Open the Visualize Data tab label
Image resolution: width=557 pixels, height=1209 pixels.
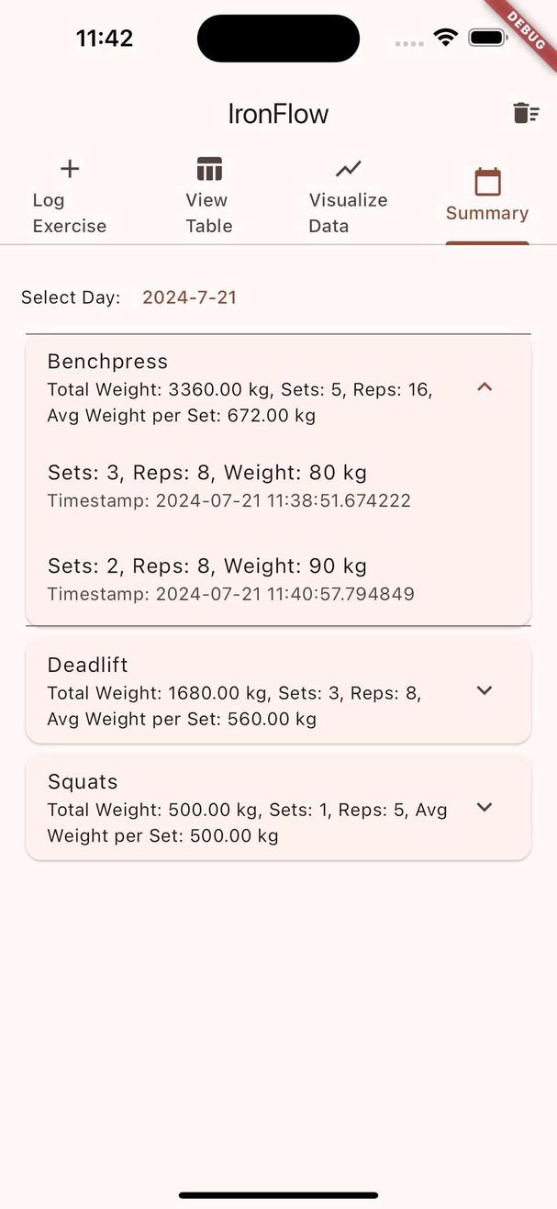[x=348, y=213]
